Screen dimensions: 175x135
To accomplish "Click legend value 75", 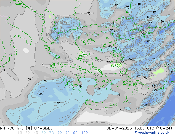I will (52, 133).
